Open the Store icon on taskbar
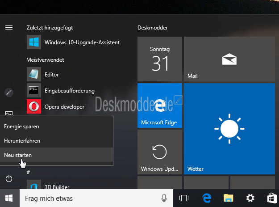Viewport: 279px width, 207px height. 272,198
